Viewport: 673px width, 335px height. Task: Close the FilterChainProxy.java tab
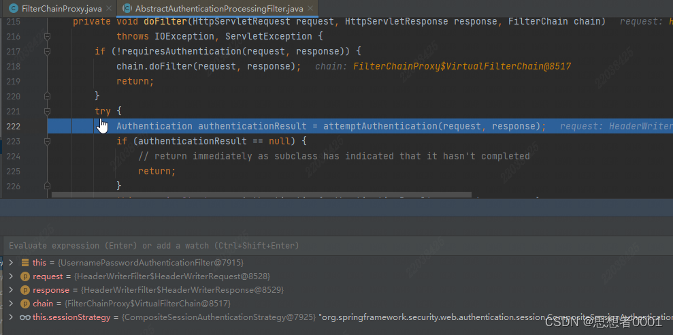pyautogui.click(x=109, y=9)
